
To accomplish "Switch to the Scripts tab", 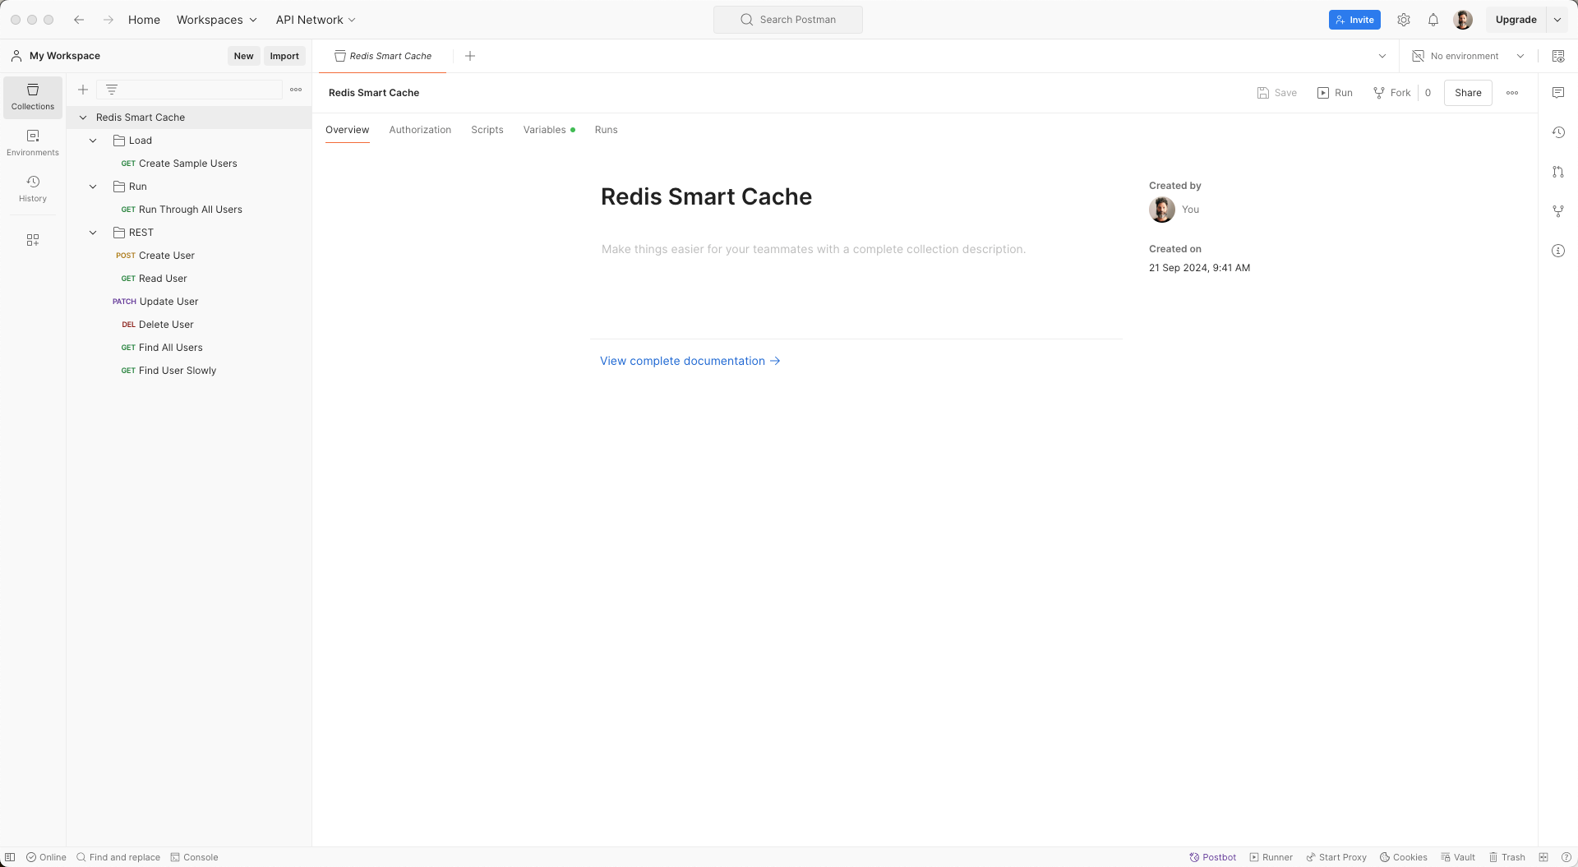I will coord(487,130).
